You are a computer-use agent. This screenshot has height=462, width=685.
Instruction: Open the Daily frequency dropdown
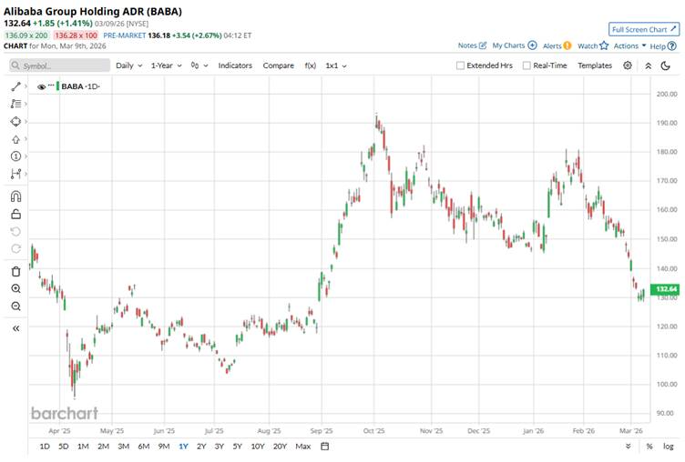pos(128,65)
